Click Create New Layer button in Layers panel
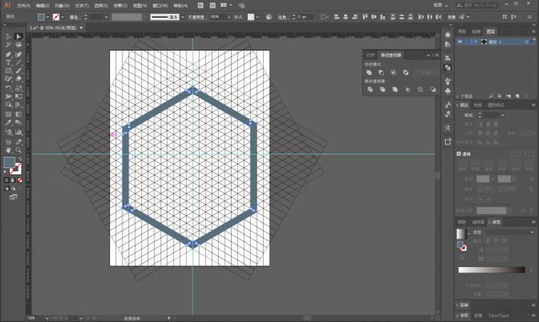539x322 pixels. pos(518,96)
